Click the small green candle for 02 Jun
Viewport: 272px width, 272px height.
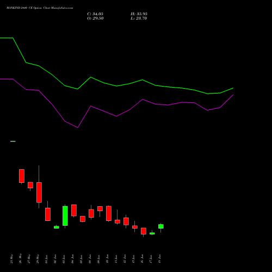[x=57, y=227]
